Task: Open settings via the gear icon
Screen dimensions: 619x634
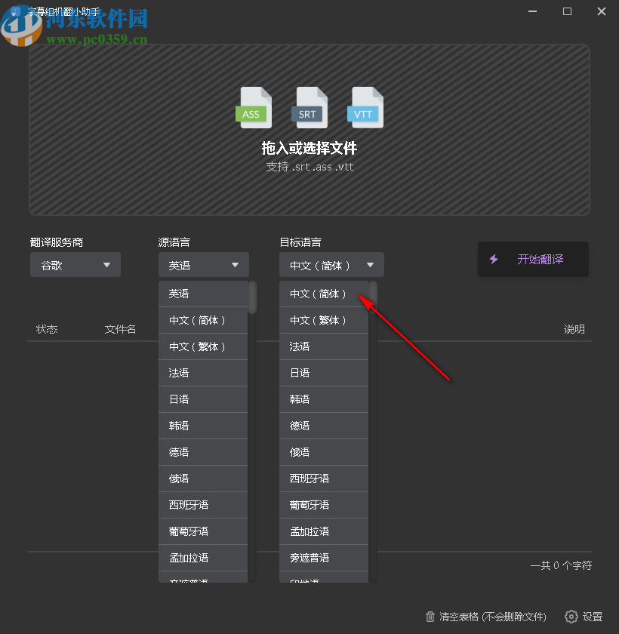Action: (571, 617)
